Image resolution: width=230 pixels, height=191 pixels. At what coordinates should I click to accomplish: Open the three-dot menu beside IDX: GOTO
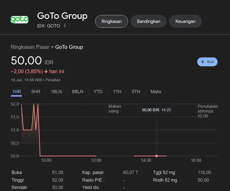[65, 26]
